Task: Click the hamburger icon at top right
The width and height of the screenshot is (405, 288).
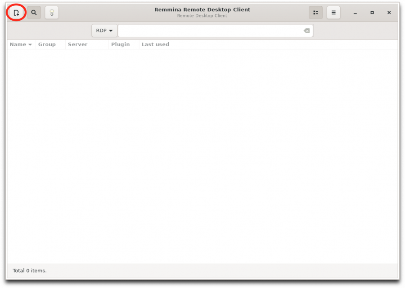Action: pyautogui.click(x=333, y=13)
